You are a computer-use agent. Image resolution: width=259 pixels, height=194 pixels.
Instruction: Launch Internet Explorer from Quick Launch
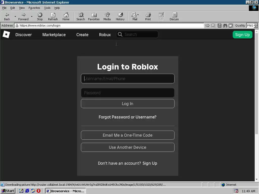[27, 191]
